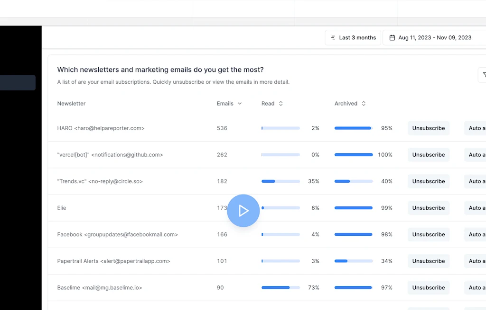The height and width of the screenshot is (310, 486).
Task: Click Auto archive button in HARO row
Action: pos(475,128)
